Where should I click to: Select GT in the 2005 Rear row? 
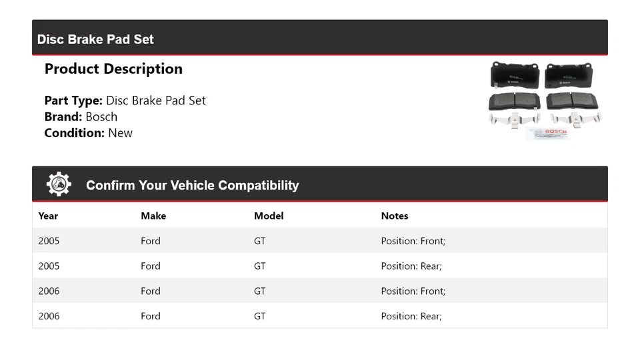(x=259, y=266)
